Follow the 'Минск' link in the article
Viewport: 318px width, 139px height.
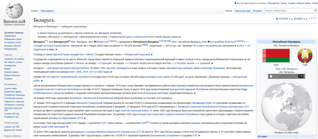[90, 54]
